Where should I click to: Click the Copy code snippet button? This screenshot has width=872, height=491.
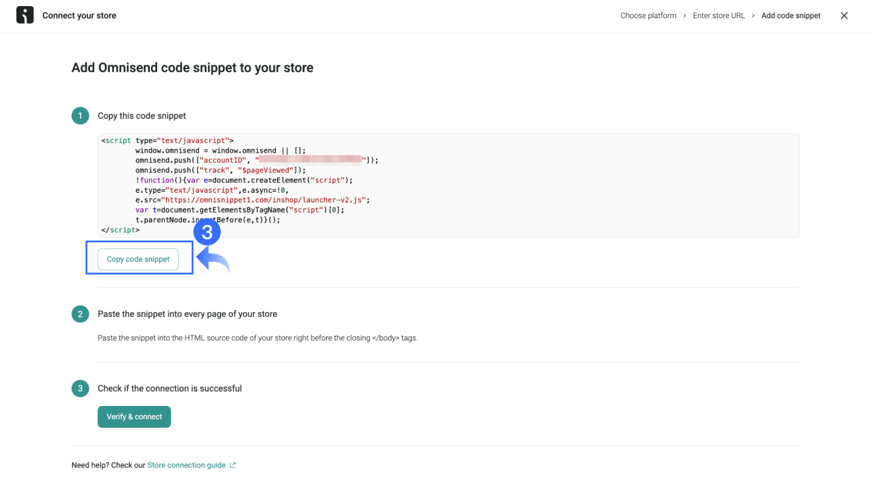point(138,259)
